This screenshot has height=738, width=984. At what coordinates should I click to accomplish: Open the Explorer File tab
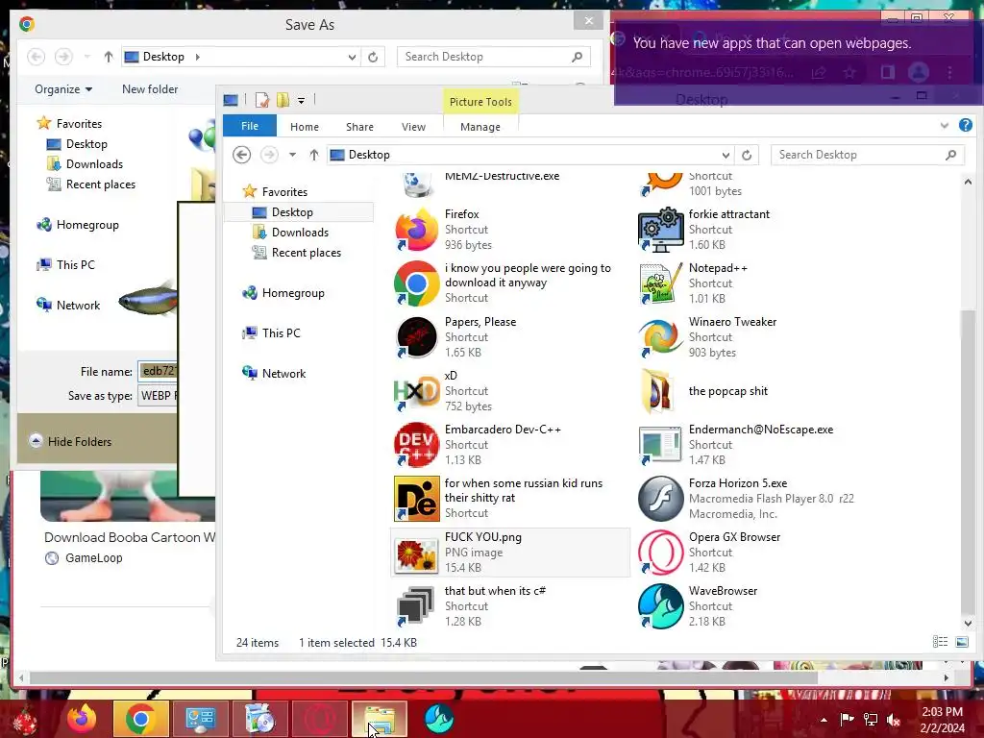click(x=250, y=126)
